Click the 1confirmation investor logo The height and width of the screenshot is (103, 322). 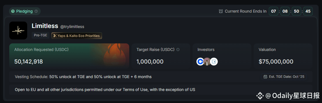tap(214, 62)
